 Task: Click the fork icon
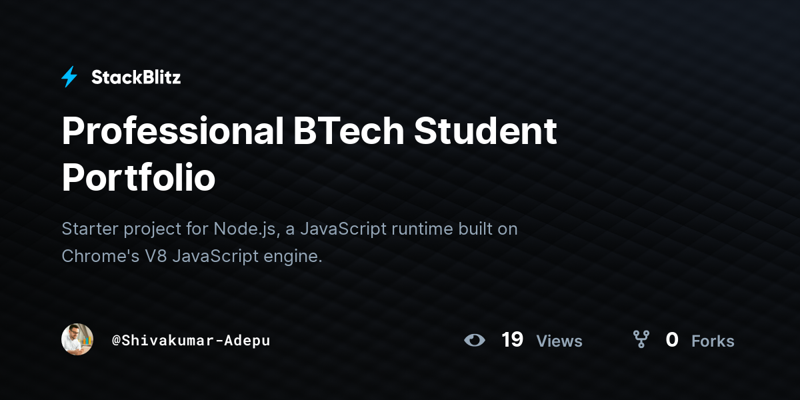[641, 340]
